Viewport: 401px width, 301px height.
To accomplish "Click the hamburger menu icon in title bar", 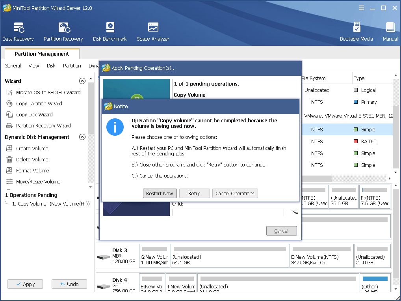I will [x=361, y=8].
